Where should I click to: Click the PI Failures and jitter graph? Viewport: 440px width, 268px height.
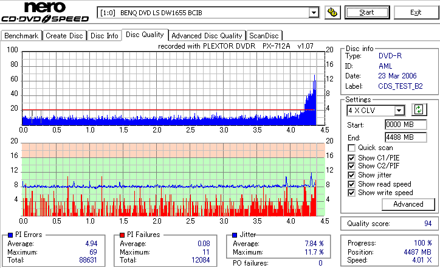(173, 180)
